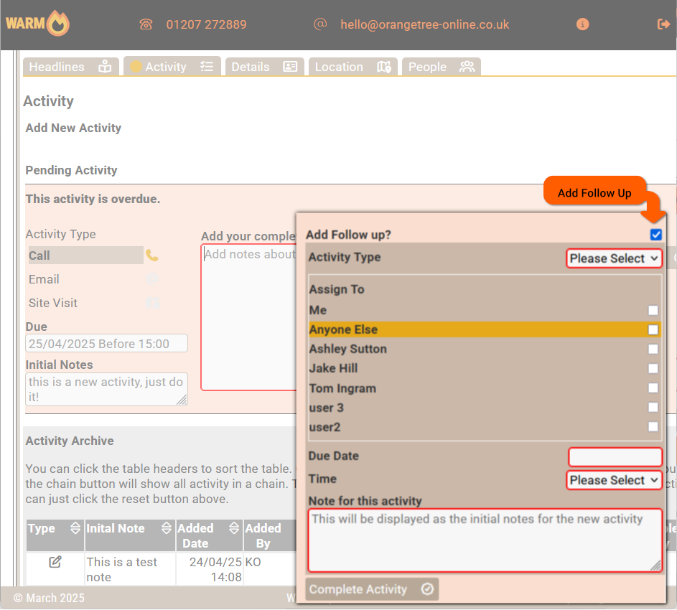Click into the Due Date field
The image size is (677, 610).
click(x=615, y=456)
